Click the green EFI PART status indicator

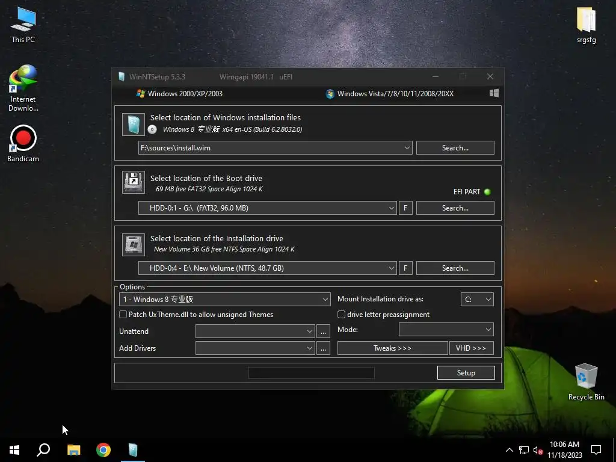487,192
